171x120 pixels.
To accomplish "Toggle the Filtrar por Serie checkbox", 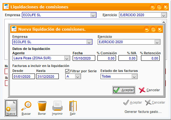I will [67, 71].
